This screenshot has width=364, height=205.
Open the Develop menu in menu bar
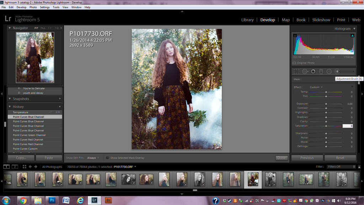pyautogui.click(x=21, y=7)
